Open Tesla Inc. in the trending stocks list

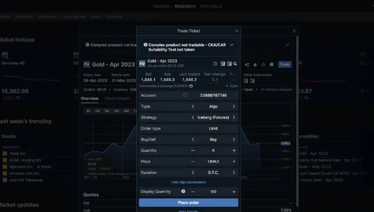point(18,154)
